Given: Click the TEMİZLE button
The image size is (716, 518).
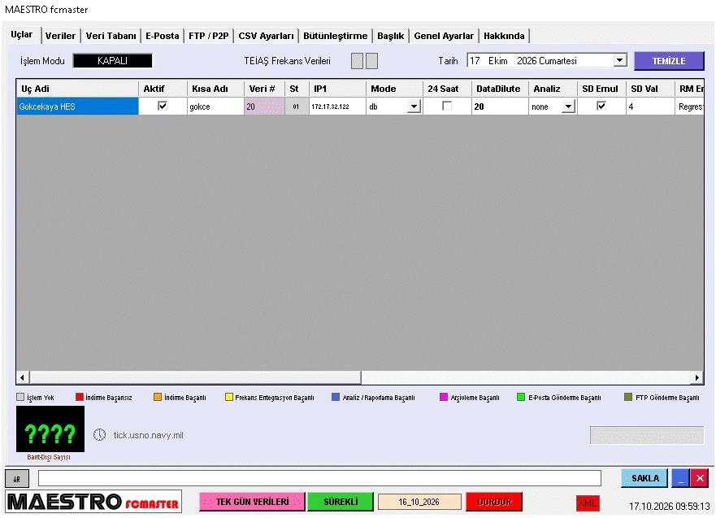Looking at the screenshot, I should [669, 61].
